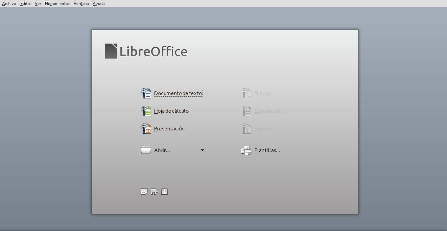Viewport: 447px width, 231px height.
Task: Click the extensions puzzle-piece icon
Action: coord(154,192)
